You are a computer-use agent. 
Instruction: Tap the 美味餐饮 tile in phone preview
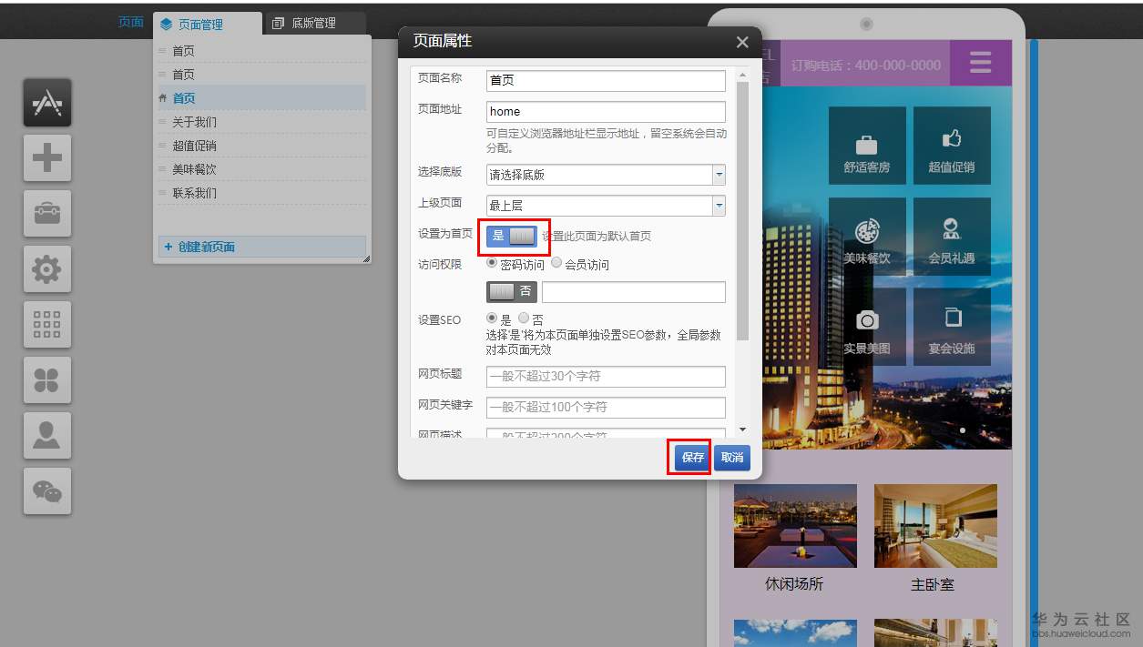pos(867,237)
